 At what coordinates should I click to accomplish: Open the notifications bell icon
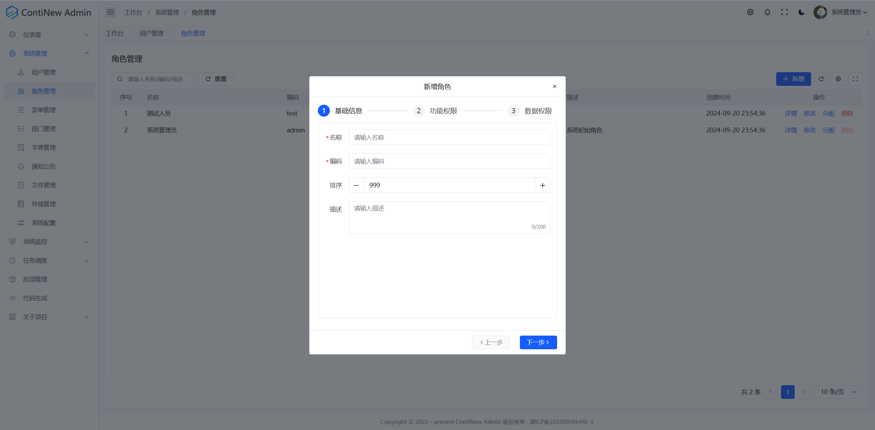[x=767, y=12]
